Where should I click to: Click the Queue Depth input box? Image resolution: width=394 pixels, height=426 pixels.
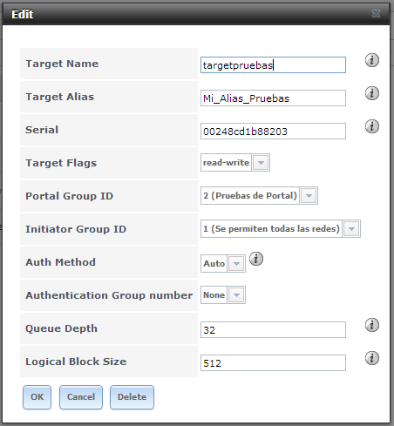273,330
